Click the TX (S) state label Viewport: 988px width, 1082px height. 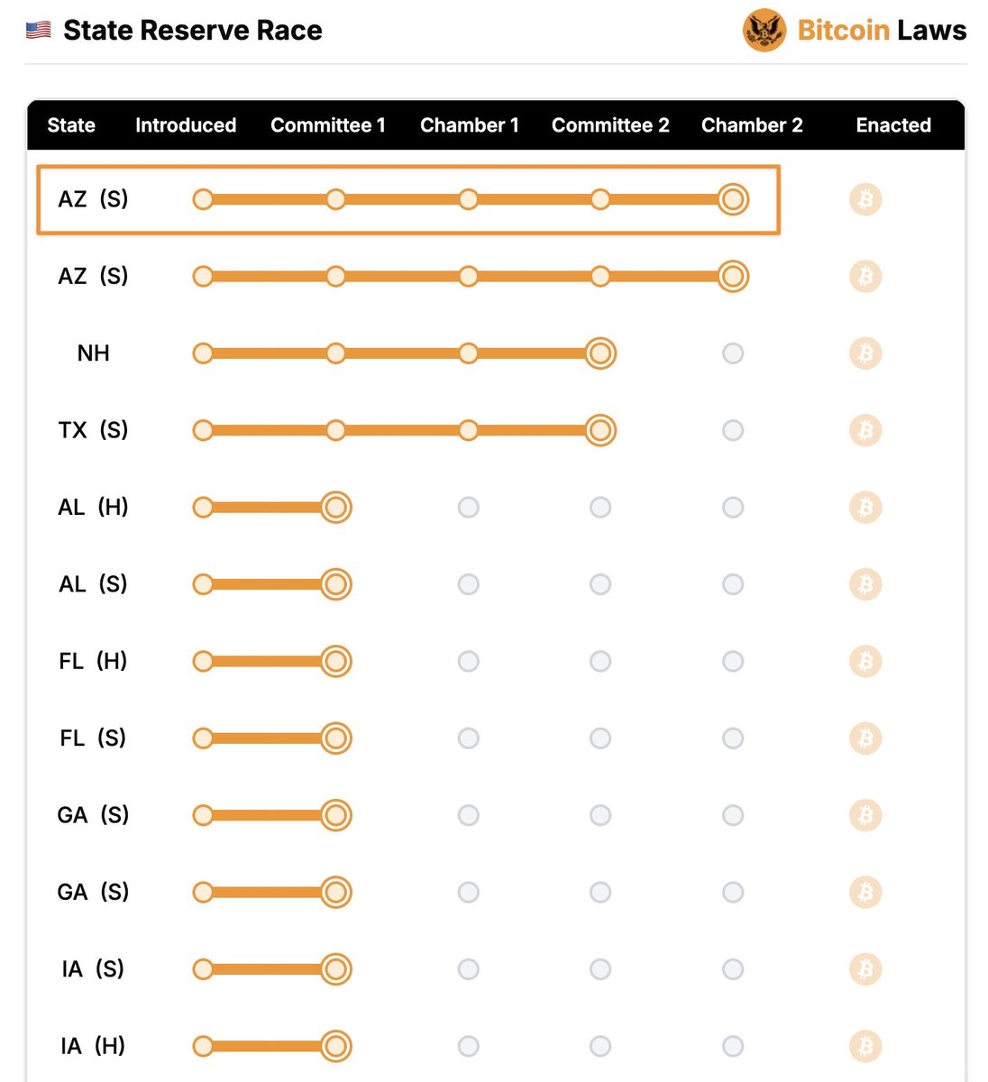click(93, 430)
